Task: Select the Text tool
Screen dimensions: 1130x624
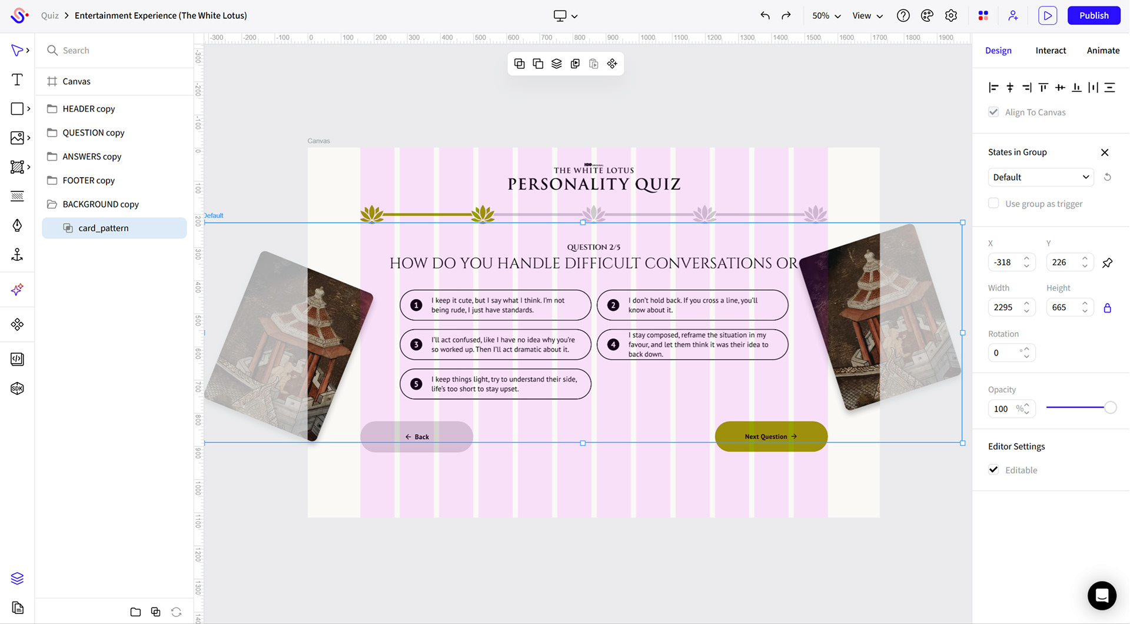Action: [17, 79]
